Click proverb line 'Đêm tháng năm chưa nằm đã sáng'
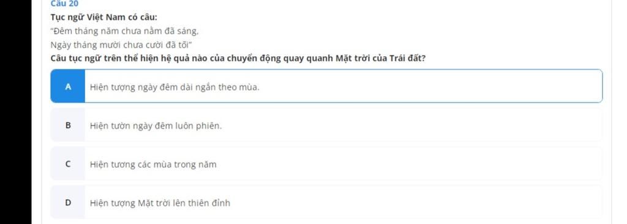Image resolution: width=627 pixels, height=224 pixels. pyautogui.click(x=124, y=31)
